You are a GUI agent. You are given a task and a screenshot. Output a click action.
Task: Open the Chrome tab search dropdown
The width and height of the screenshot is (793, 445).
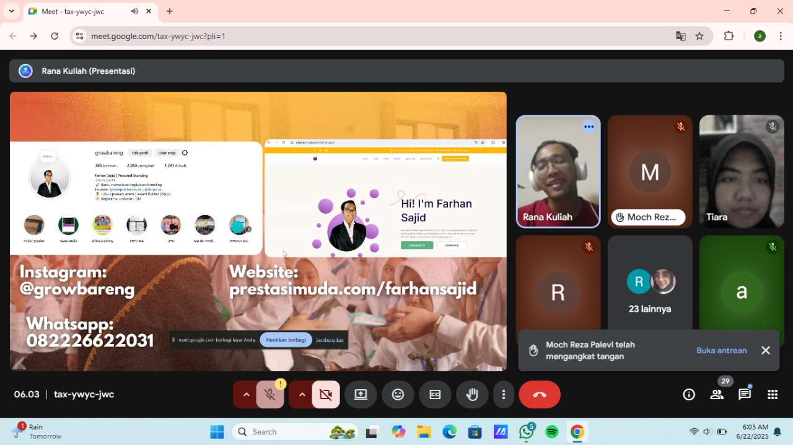[11, 11]
